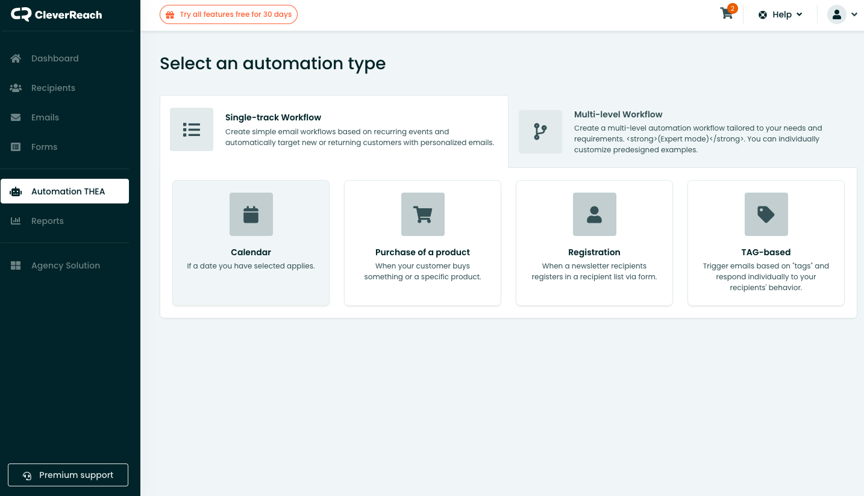The width and height of the screenshot is (864, 496).
Task: Select Automation THEA in the sidebar
Action: pos(64,191)
